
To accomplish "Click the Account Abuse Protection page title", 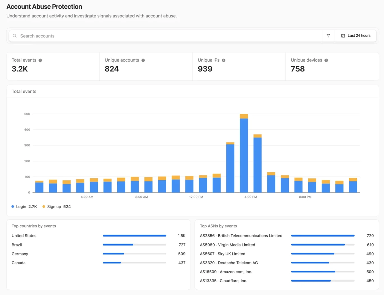I will click(x=44, y=6).
